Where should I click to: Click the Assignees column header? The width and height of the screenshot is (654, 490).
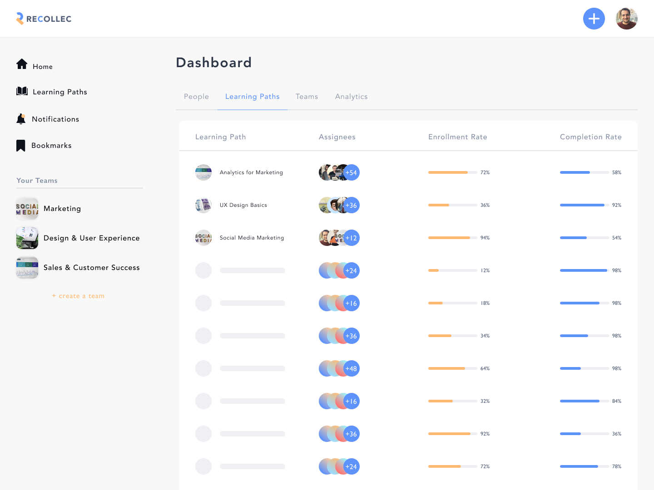point(337,137)
